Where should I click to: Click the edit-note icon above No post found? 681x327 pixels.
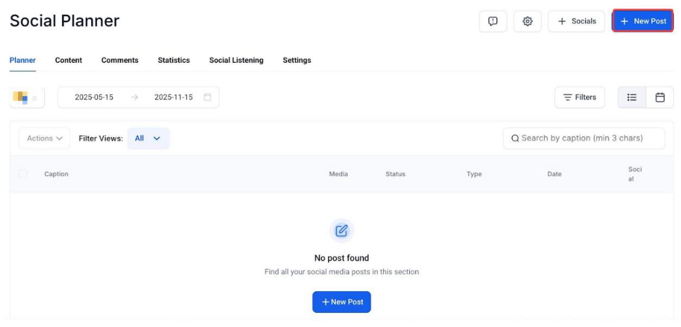pyautogui.click(x=341, y=231)
